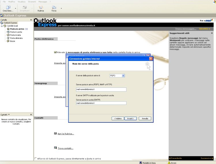The height and width of the screenshot is (164, 216).
Task: Open the unread message link
Action: [x=89, y=53]
